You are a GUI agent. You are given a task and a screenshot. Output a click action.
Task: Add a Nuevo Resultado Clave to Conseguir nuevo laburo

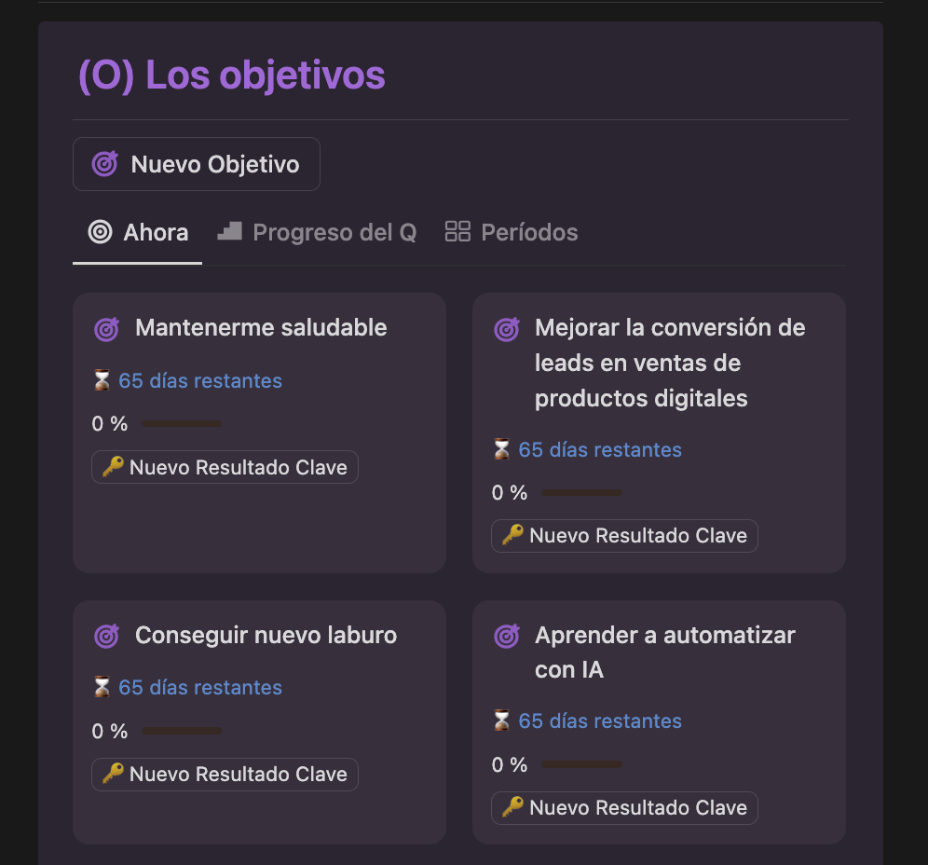pyautogui.click(x=225, y=774)
